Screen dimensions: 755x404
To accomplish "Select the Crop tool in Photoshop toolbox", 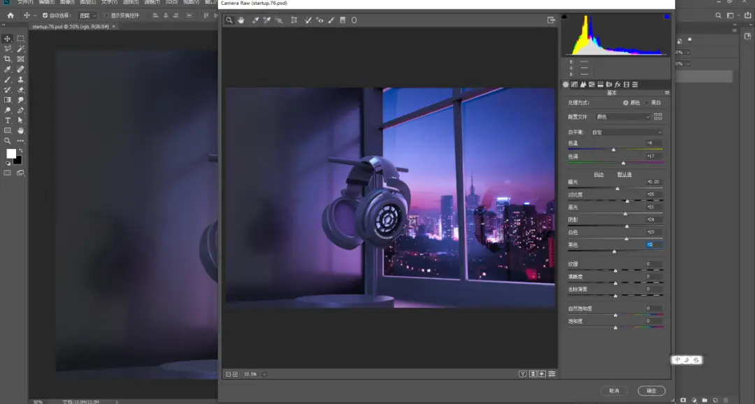I will coord(7,59).
